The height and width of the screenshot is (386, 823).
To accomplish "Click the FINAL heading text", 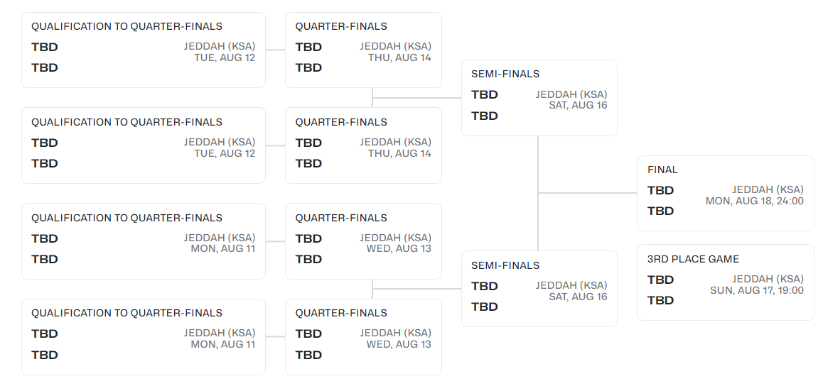I will point(662,170).
